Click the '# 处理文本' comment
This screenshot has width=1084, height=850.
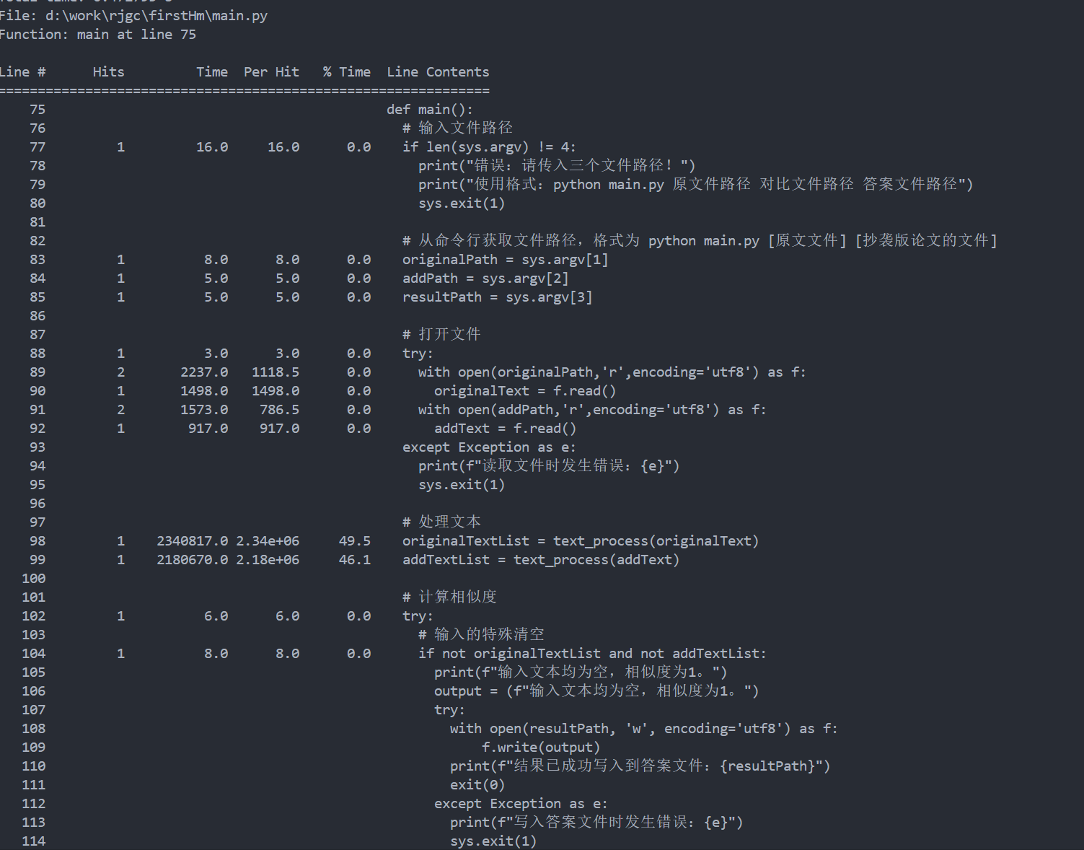point(442,522)
